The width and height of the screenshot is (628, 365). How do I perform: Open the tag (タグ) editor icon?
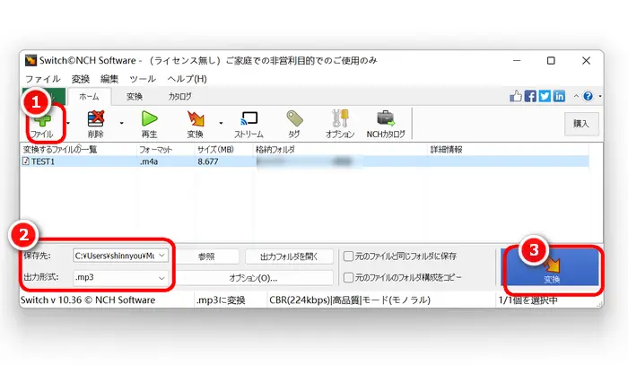(292, 123)
